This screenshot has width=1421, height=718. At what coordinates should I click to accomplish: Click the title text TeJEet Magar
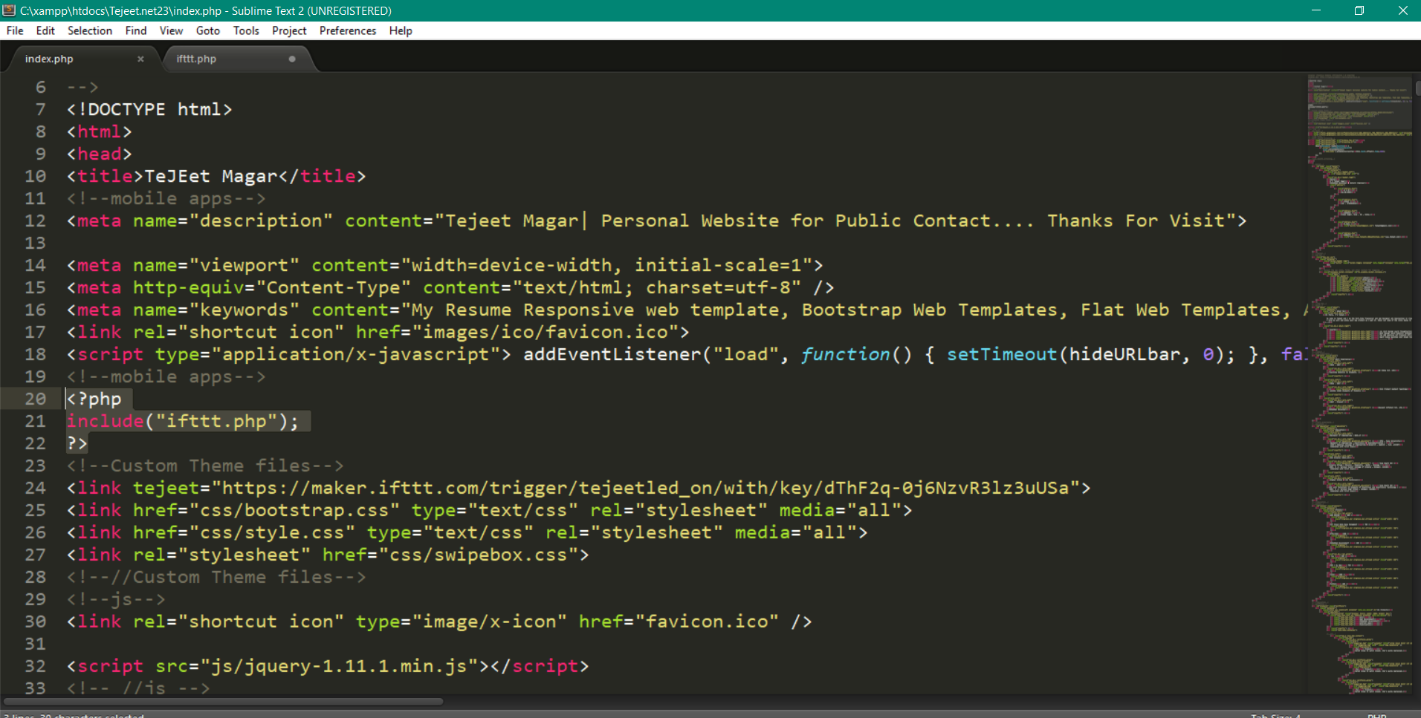click(210, 176)
